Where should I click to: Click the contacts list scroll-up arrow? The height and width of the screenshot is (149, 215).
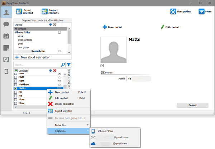tap(65, 75)
